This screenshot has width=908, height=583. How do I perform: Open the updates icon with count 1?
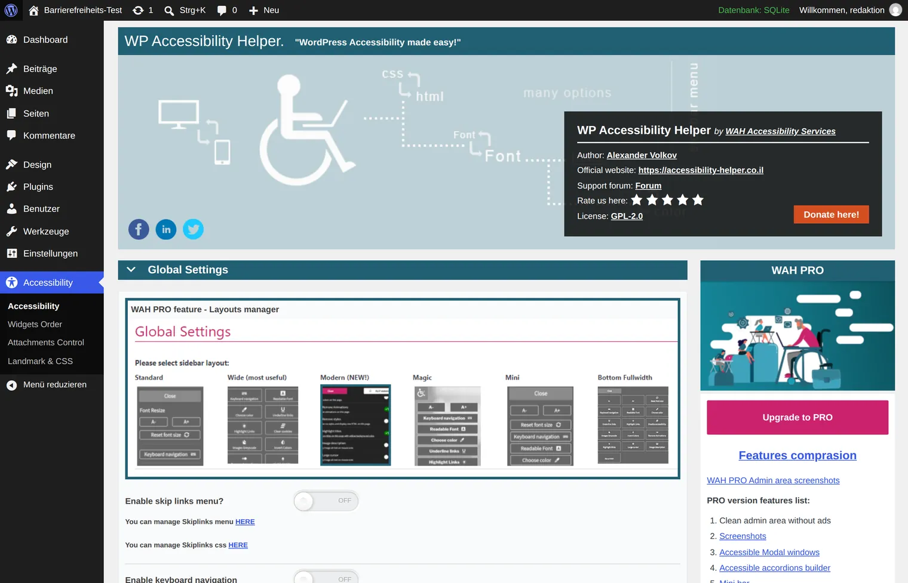click(x=143, y=10)
